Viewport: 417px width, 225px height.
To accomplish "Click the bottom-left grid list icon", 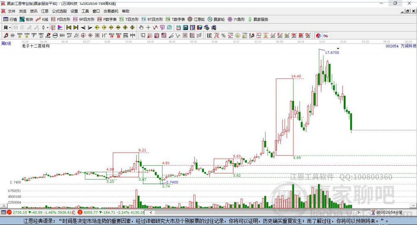I will tap(3, 212).
